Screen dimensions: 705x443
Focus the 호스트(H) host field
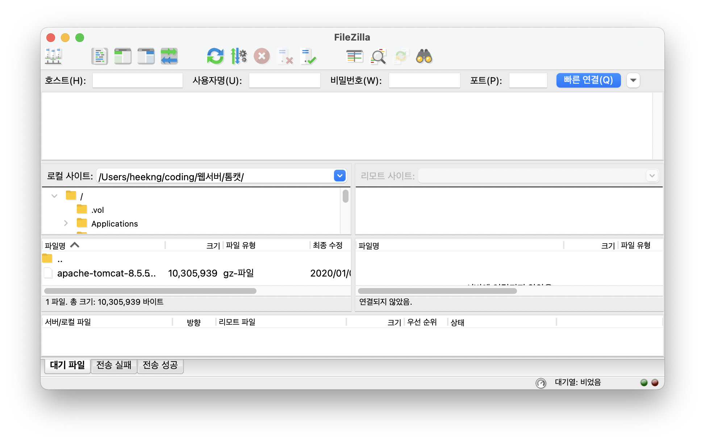tap(138, 80)
